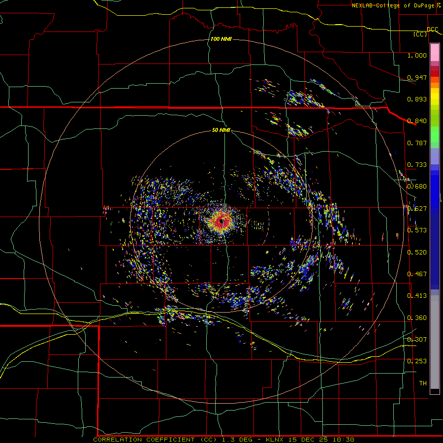443x443 pixels.
Task: Click the 0.893 scale value
Action: [417, 99]
